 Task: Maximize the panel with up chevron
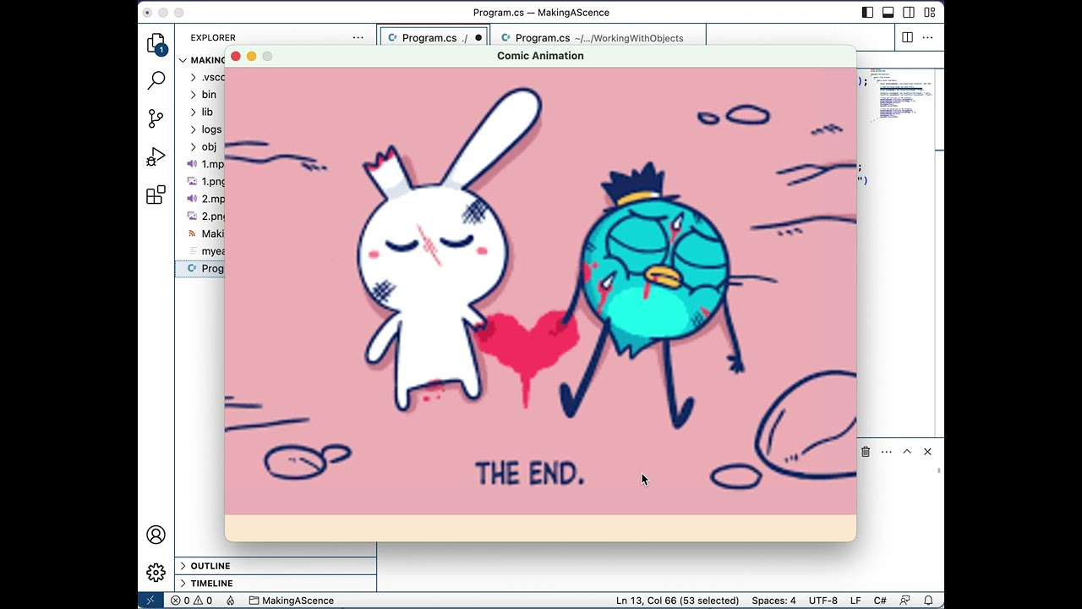(x=907, y=452)
